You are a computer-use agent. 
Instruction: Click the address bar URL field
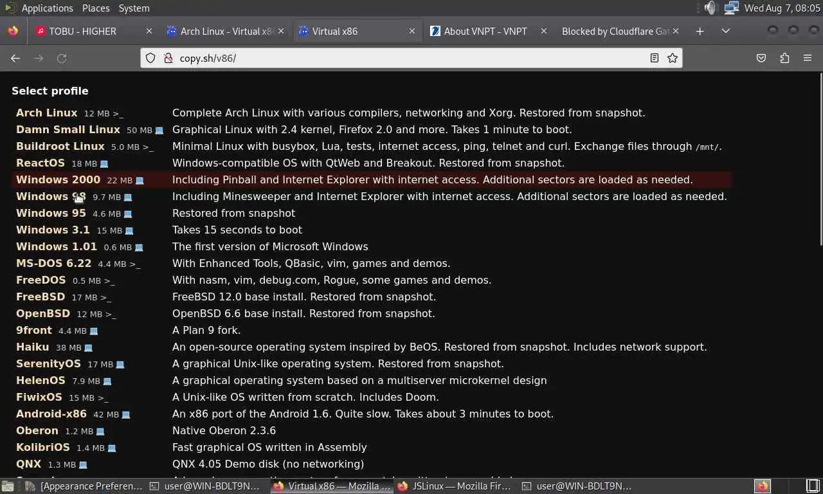pos(411,58)
